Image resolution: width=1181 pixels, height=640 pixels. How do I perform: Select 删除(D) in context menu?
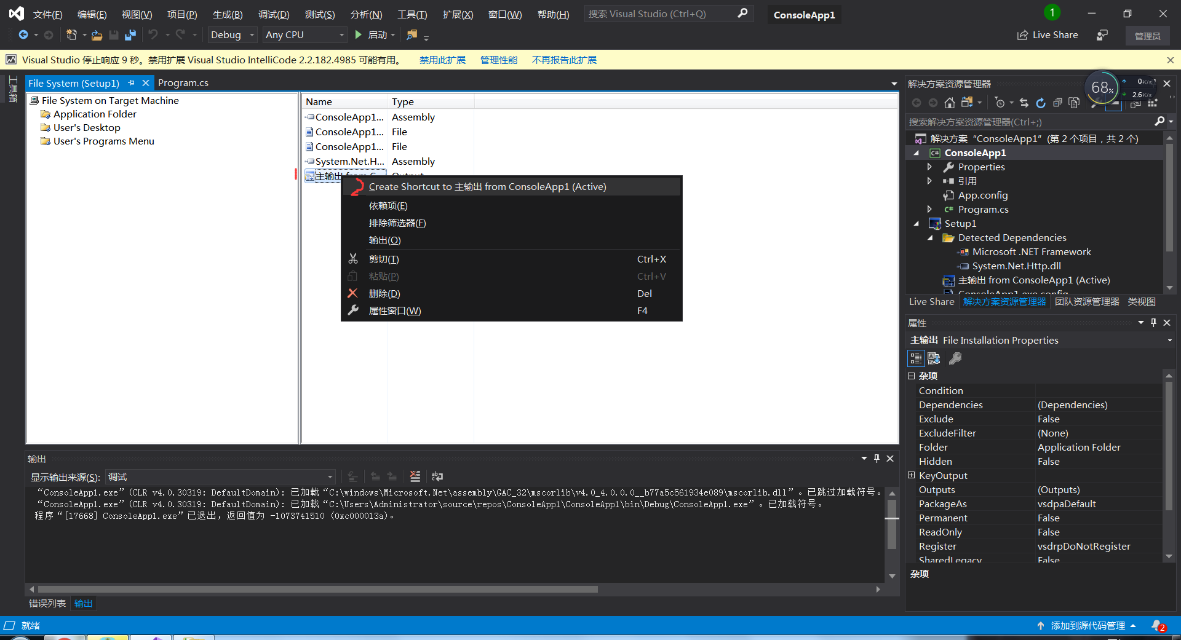512,294
